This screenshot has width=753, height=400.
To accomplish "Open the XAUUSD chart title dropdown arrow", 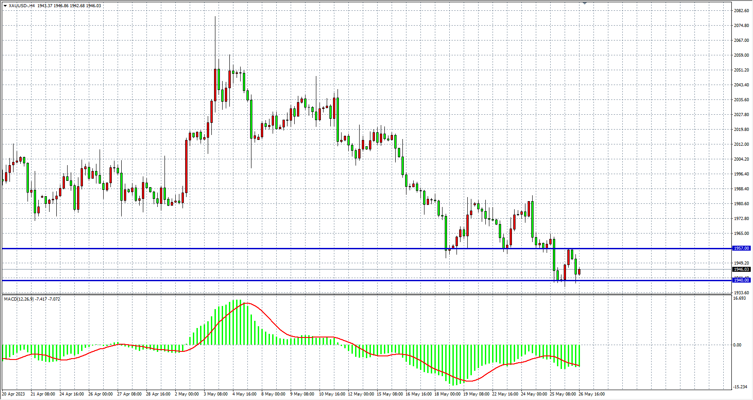I will (x=5, y=6).
